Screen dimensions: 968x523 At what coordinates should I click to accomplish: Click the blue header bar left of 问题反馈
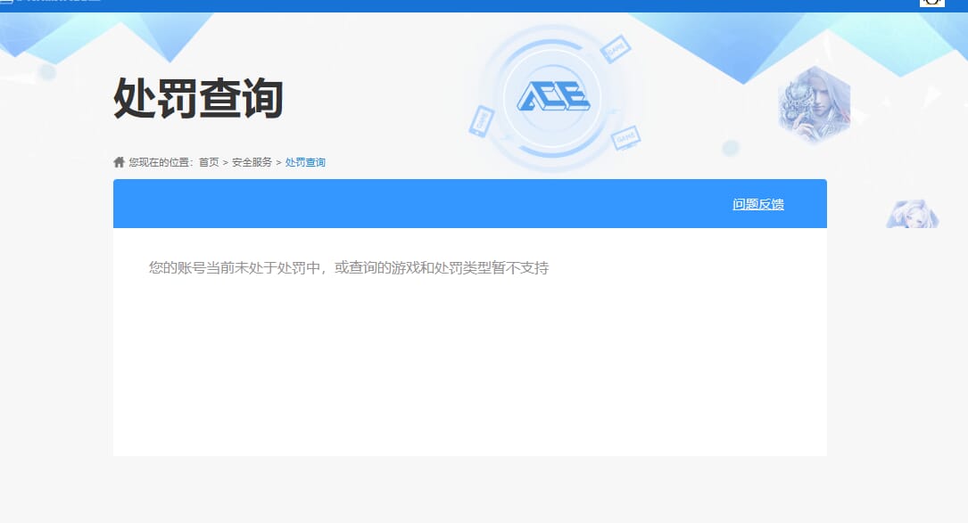pos(401,204)
